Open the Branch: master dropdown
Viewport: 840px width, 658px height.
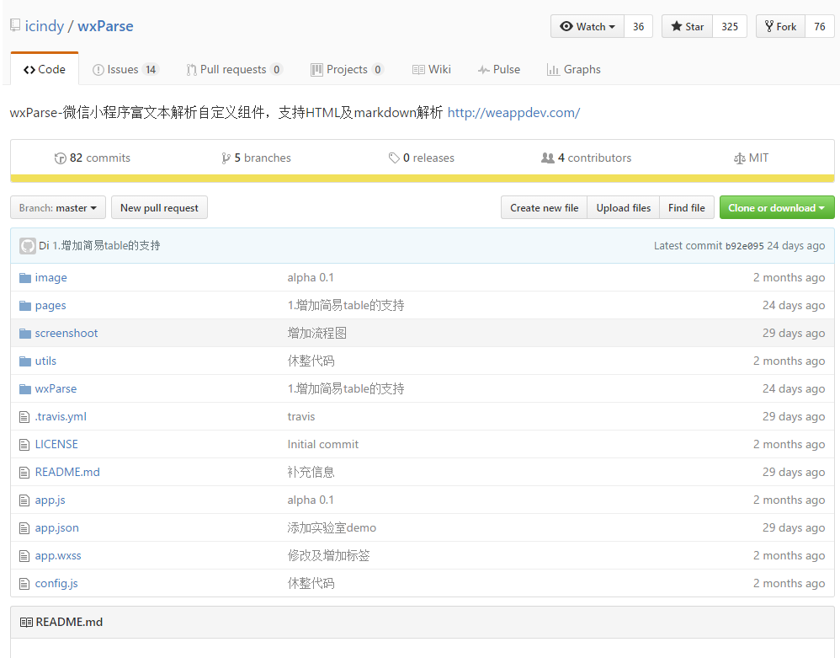tap(58, 207)
